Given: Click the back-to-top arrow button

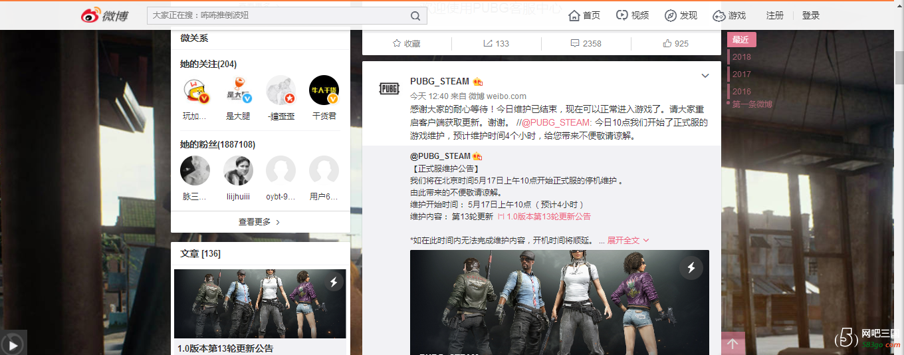Looking at the screenshot, I should click(x=733, y=344).
